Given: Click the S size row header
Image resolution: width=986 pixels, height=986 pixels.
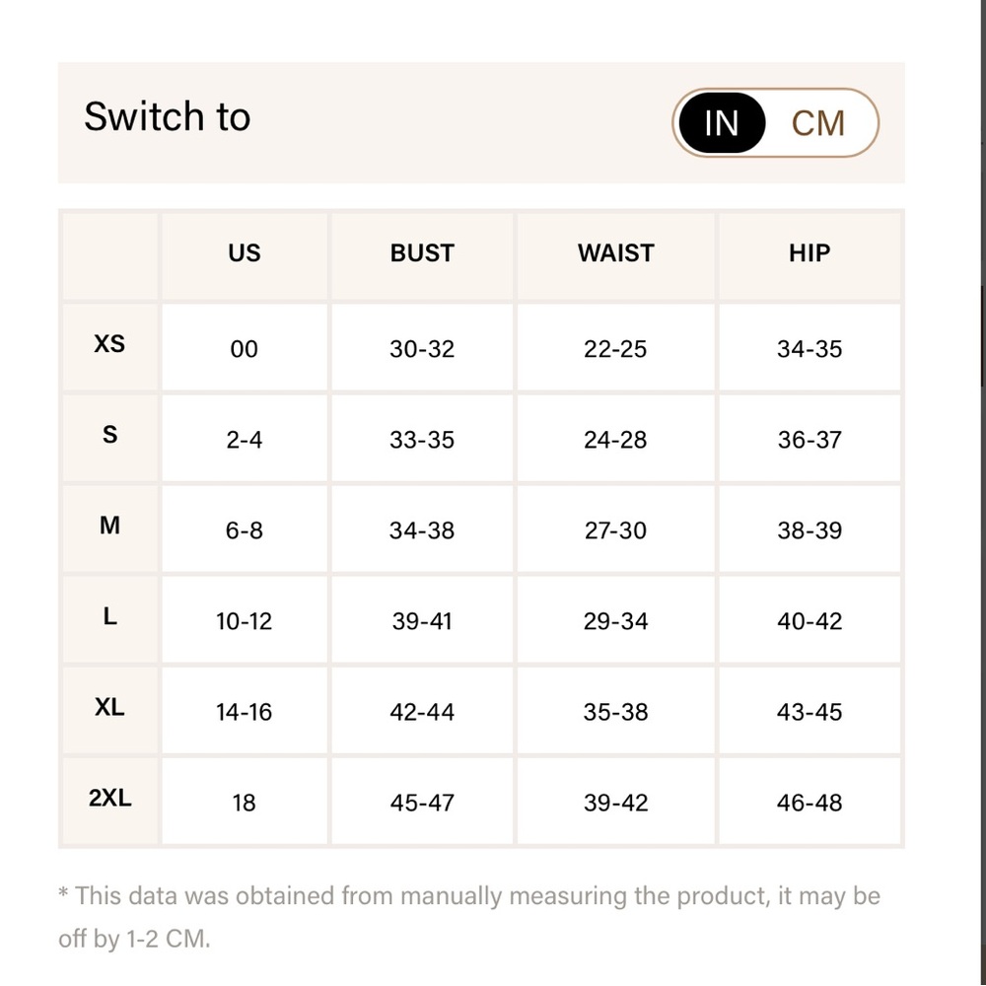Looking at the screenshot, I should coord(109,438).
